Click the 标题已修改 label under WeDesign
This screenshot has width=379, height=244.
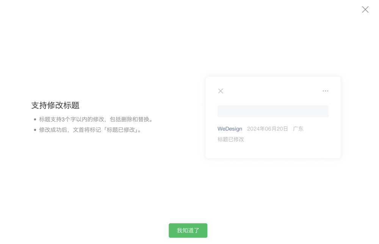[230, 139]
